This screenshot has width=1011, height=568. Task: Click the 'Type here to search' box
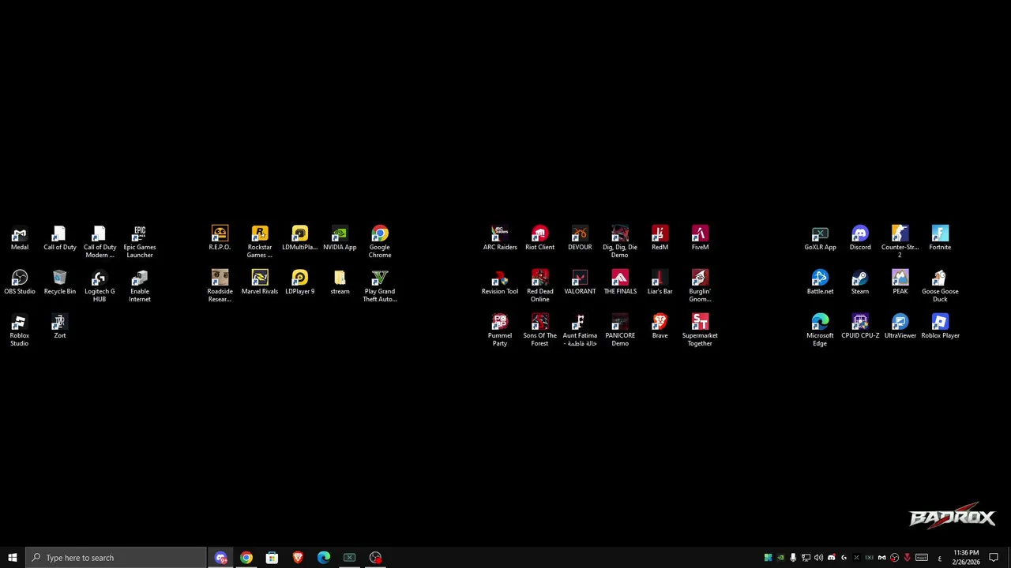coord(116,558)
